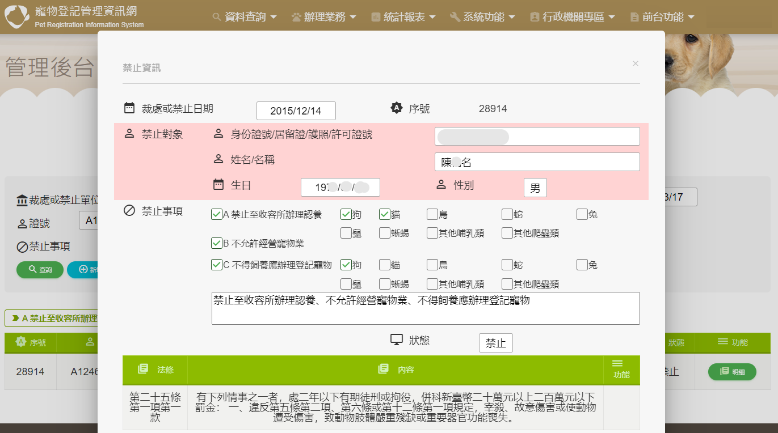This screenshot has width=778, height=433.
Task: Toggle B 不允許經營寵物業 checkbox
Action: click(x=216, y=243)
